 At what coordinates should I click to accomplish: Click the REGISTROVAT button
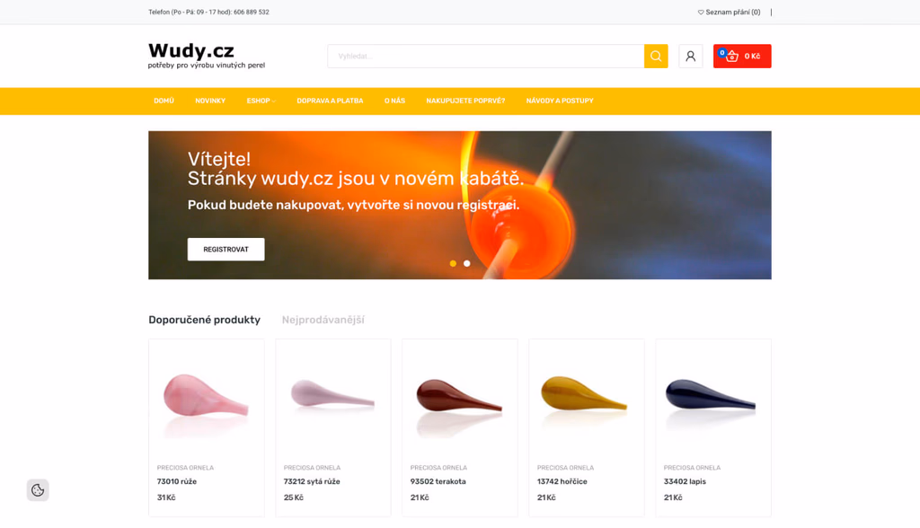(x=226, y=250)
